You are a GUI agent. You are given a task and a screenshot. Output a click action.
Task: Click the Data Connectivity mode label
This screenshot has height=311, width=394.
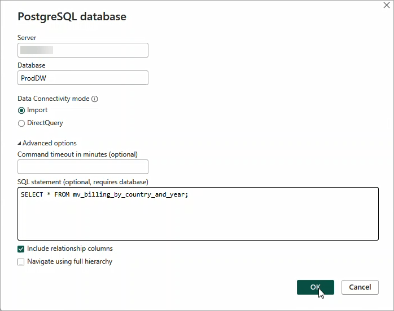(53, 99)
